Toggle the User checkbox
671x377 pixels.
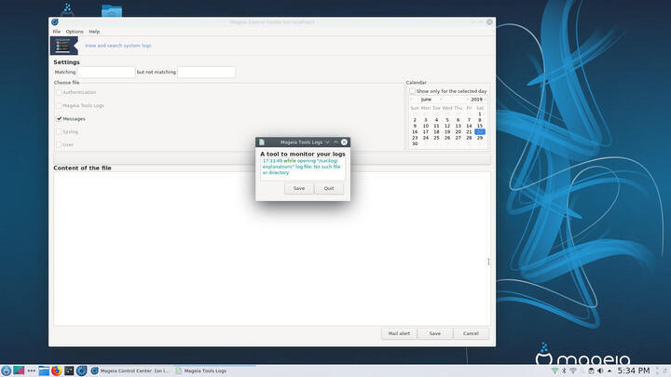click(59, 144)
